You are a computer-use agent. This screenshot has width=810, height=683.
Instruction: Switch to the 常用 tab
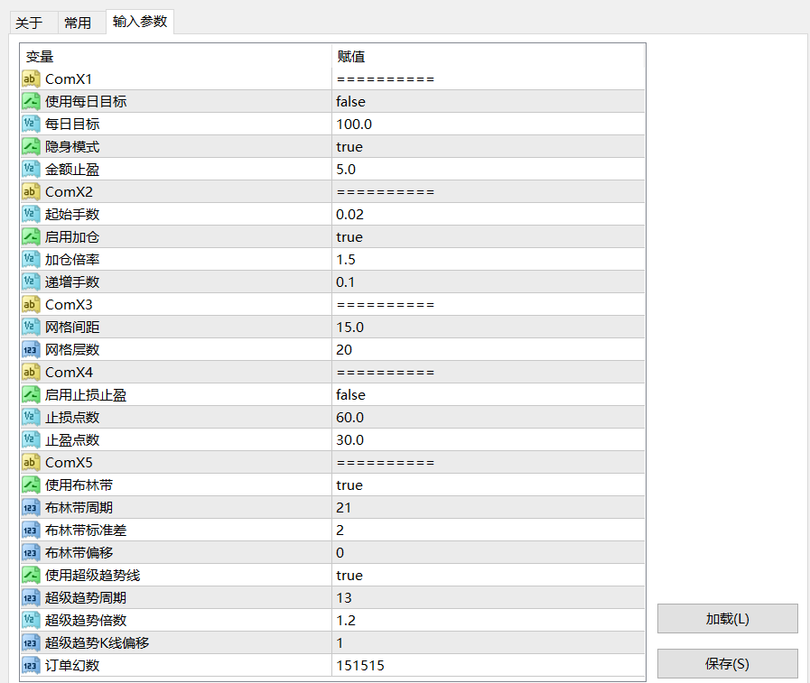click(x=78, y=23)
